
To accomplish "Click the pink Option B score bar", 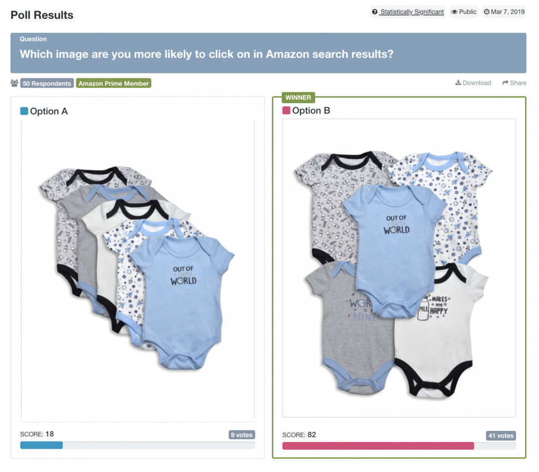I will [378, 445].
